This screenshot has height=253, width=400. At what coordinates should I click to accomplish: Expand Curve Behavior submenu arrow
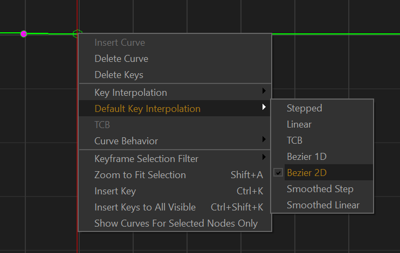coord(264,139)
